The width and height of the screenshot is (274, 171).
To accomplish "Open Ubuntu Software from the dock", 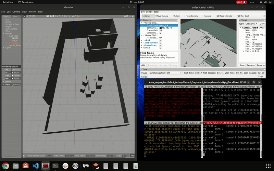I will pos(25,166).
